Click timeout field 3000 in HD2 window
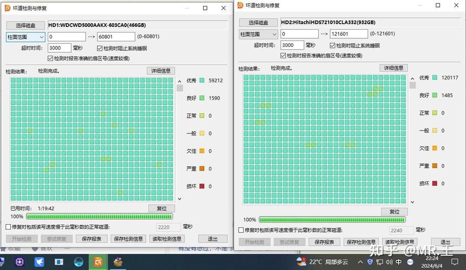Image resolution: width=466 pixels, height=270 pixels. tap(292, 45)
